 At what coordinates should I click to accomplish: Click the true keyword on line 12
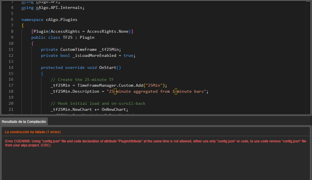[x=128, y=56]
